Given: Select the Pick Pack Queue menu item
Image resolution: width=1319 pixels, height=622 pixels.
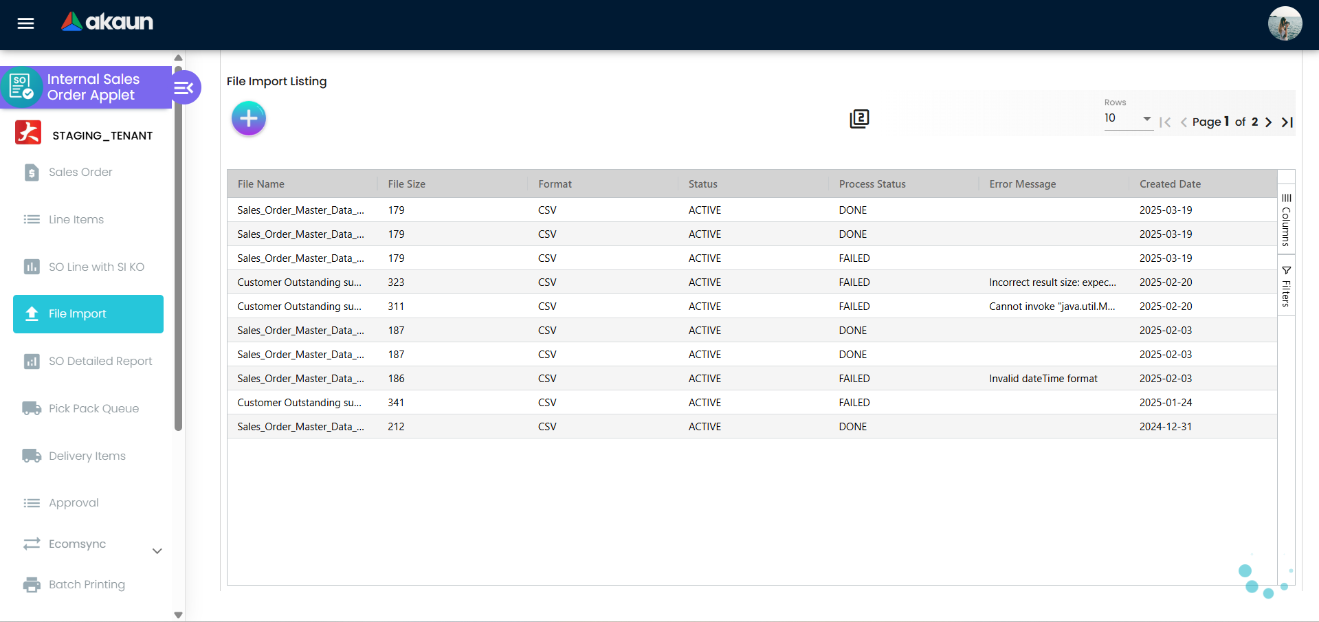Looking at the screenshot, I should (93, 409).
